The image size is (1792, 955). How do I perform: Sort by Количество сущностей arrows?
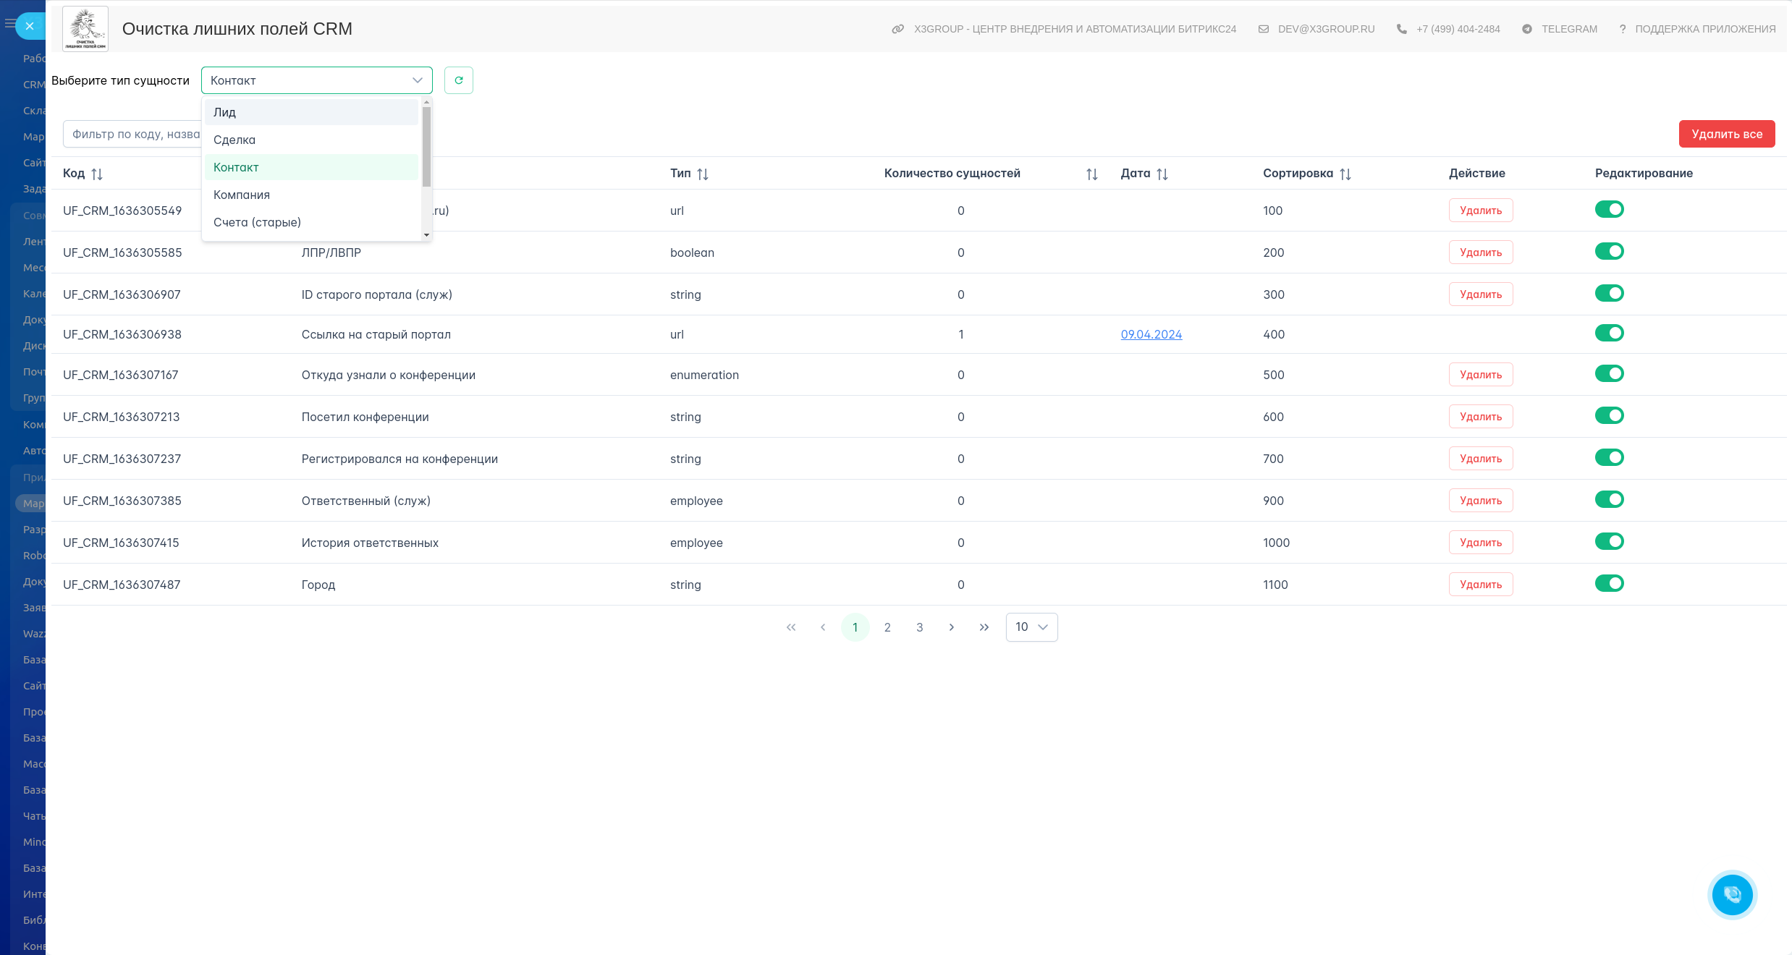click(1091, 174)
